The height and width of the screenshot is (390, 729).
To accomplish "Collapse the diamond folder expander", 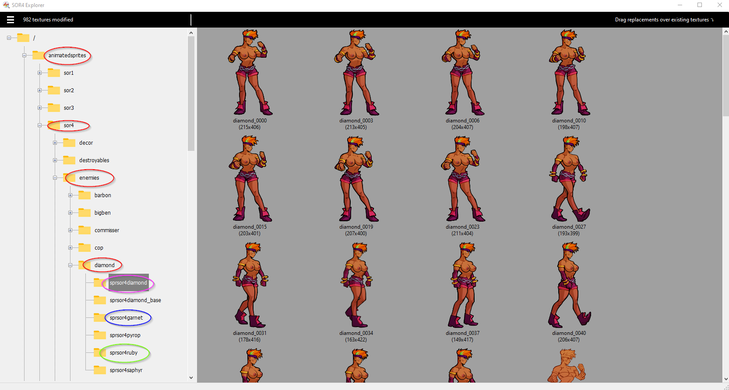I will pyautogui.click(x=70, y=265).
